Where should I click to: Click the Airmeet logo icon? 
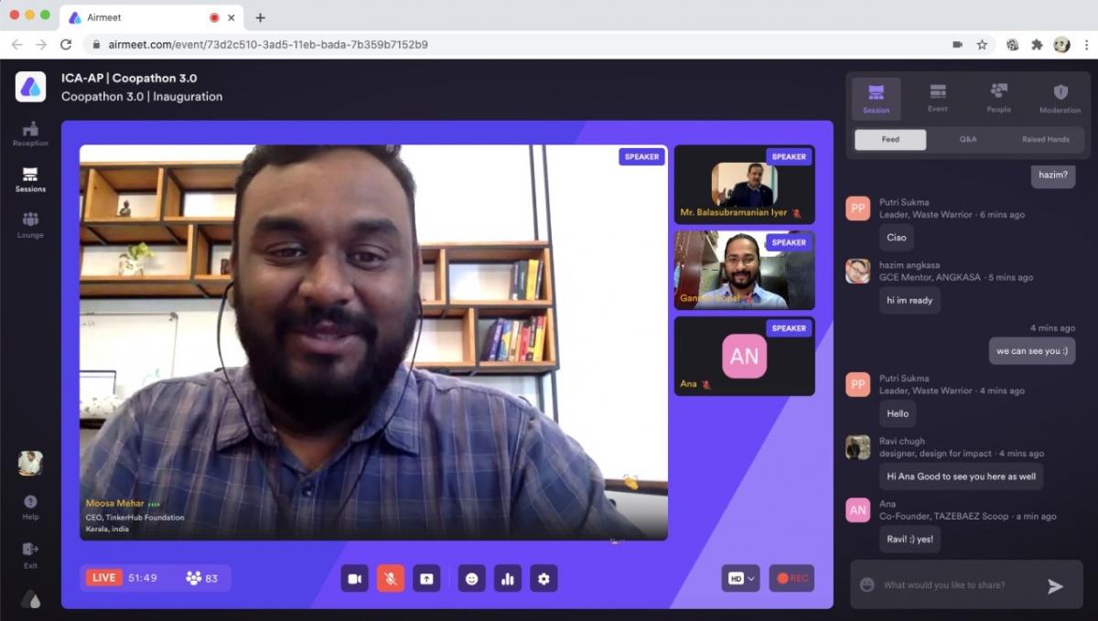pos(30,87)
